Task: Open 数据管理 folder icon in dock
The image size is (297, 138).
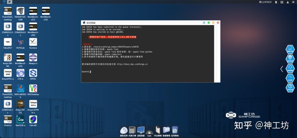Action: pos(166,130)
